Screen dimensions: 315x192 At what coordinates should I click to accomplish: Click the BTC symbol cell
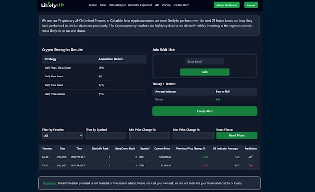(142, 157)
